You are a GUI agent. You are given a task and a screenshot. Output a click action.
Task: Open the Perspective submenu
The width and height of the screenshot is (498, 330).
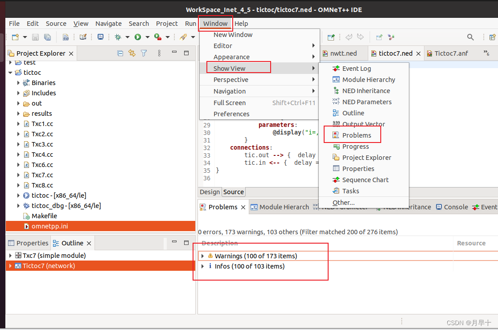pyautogui.click(x=259, y=80)
